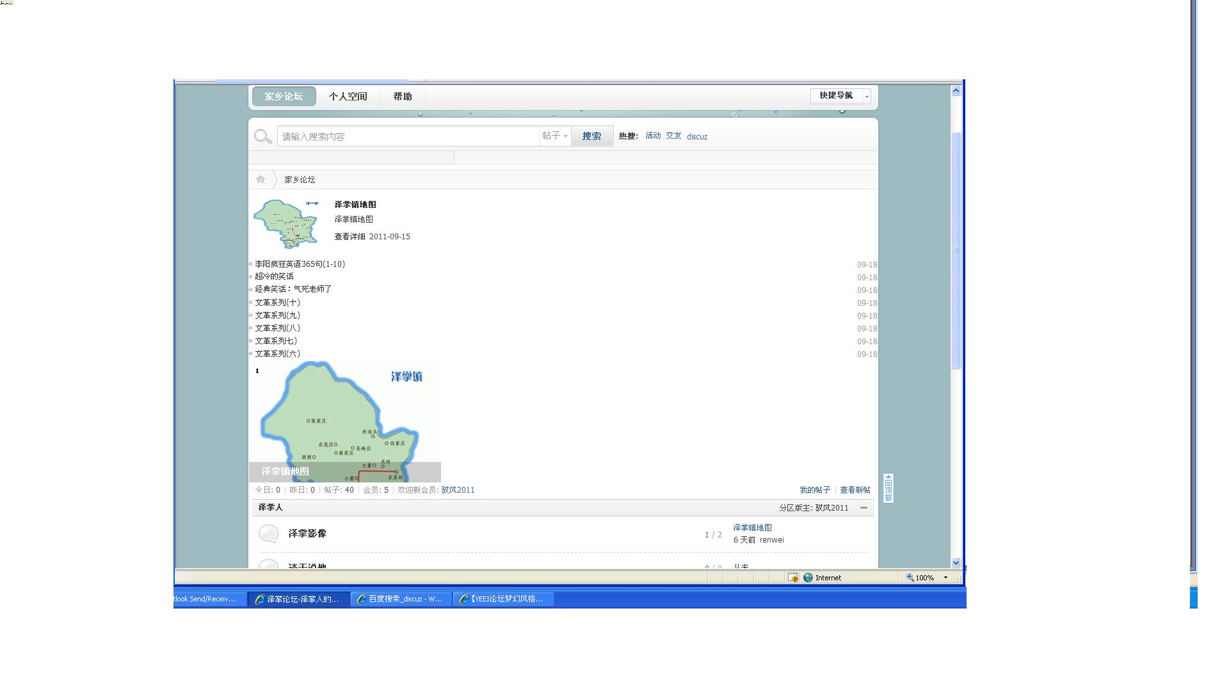Click the status bar security shield icon
Viewport: 1229px width, 691px height.
[x=792, y=578]
